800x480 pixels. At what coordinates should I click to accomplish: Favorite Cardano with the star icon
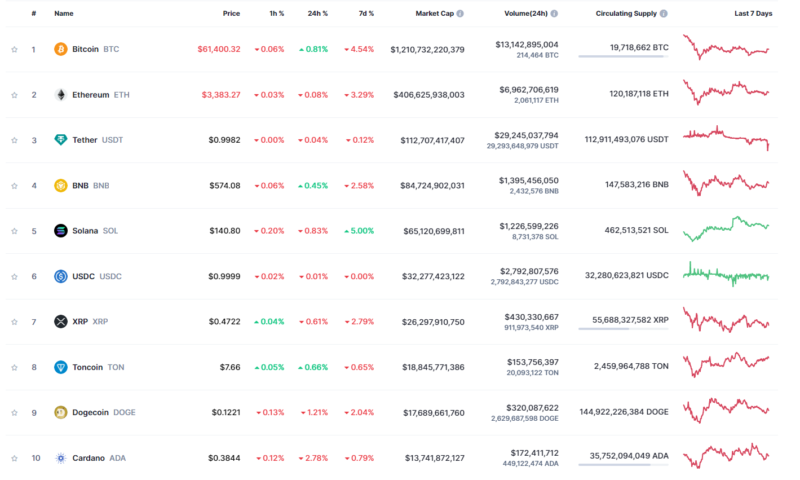15,458
